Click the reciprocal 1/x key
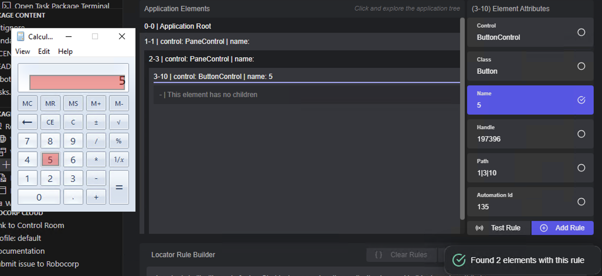 tap(119, 160)
